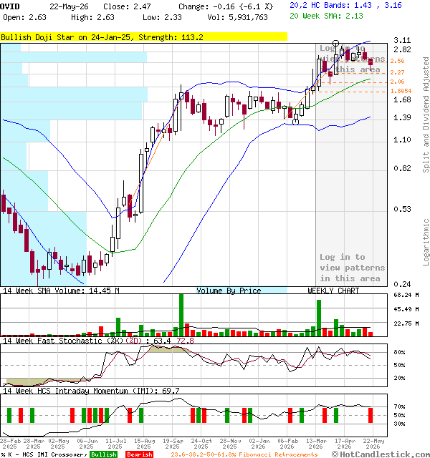Click the circled candle marker near 1.39 low

click(x=296, y=122)
